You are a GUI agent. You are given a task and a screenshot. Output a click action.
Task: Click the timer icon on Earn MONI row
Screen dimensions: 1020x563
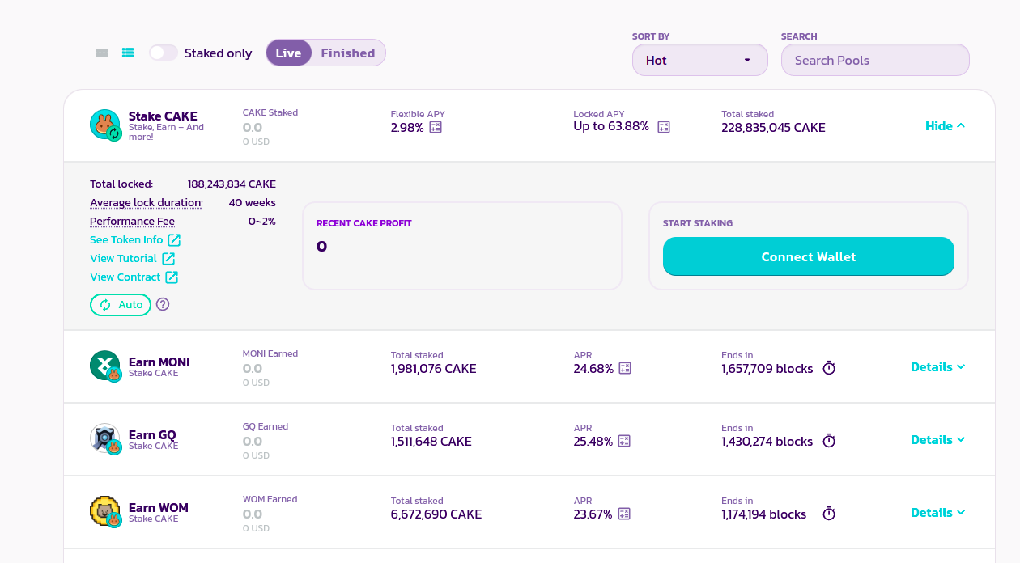(x=828, y=368)
